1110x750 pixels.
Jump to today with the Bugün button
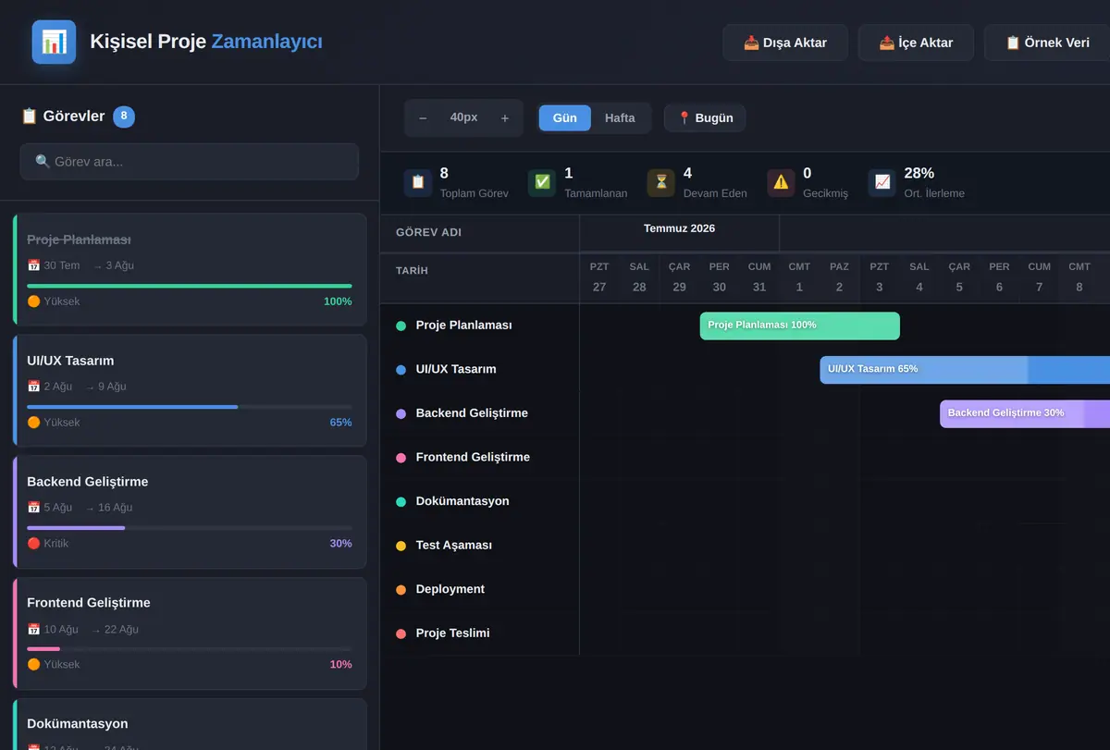click(x=705, y=117)
